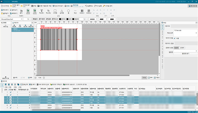Select the 원 circle shape tool

click(69, 11)
